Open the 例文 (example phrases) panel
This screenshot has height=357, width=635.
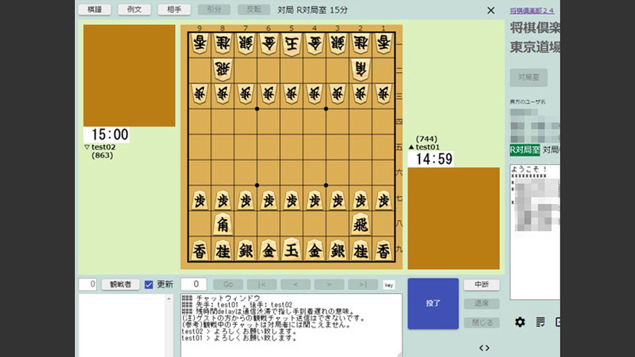tap(135, 10)
